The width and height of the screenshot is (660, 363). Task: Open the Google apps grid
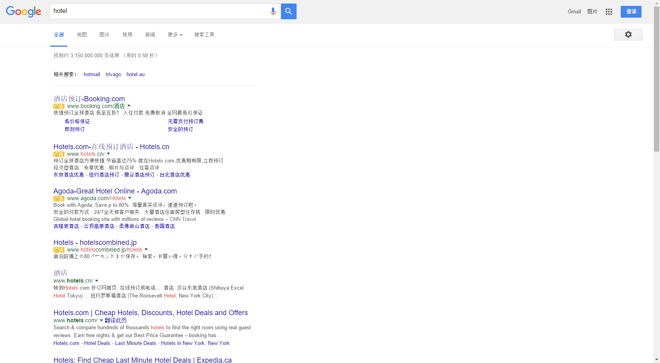point(609,12)
